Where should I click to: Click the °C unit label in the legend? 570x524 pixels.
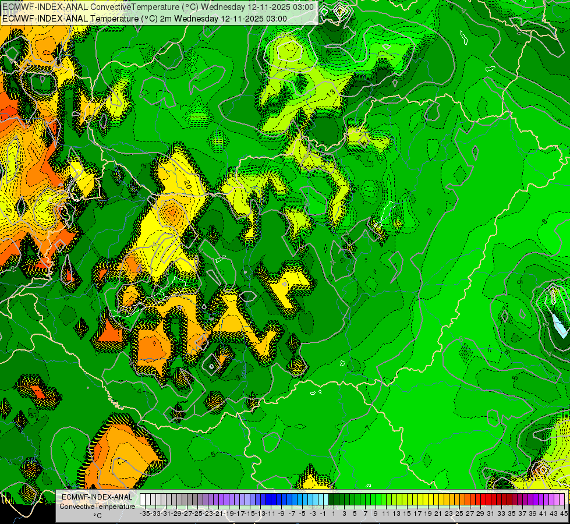[x=97, y=516]
